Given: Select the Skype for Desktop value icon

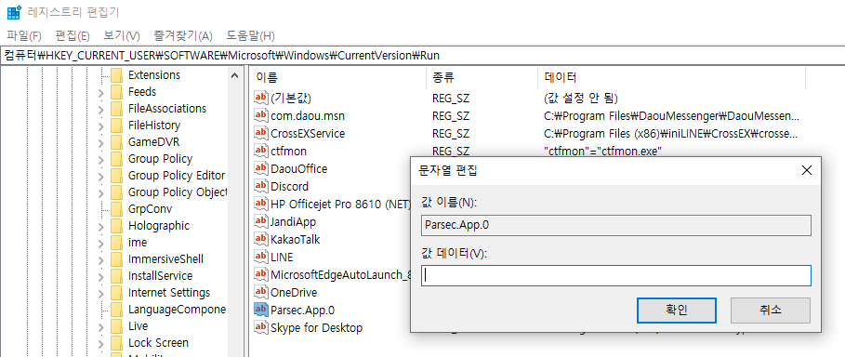Looking at the screenshot, I should click(261, 327).
